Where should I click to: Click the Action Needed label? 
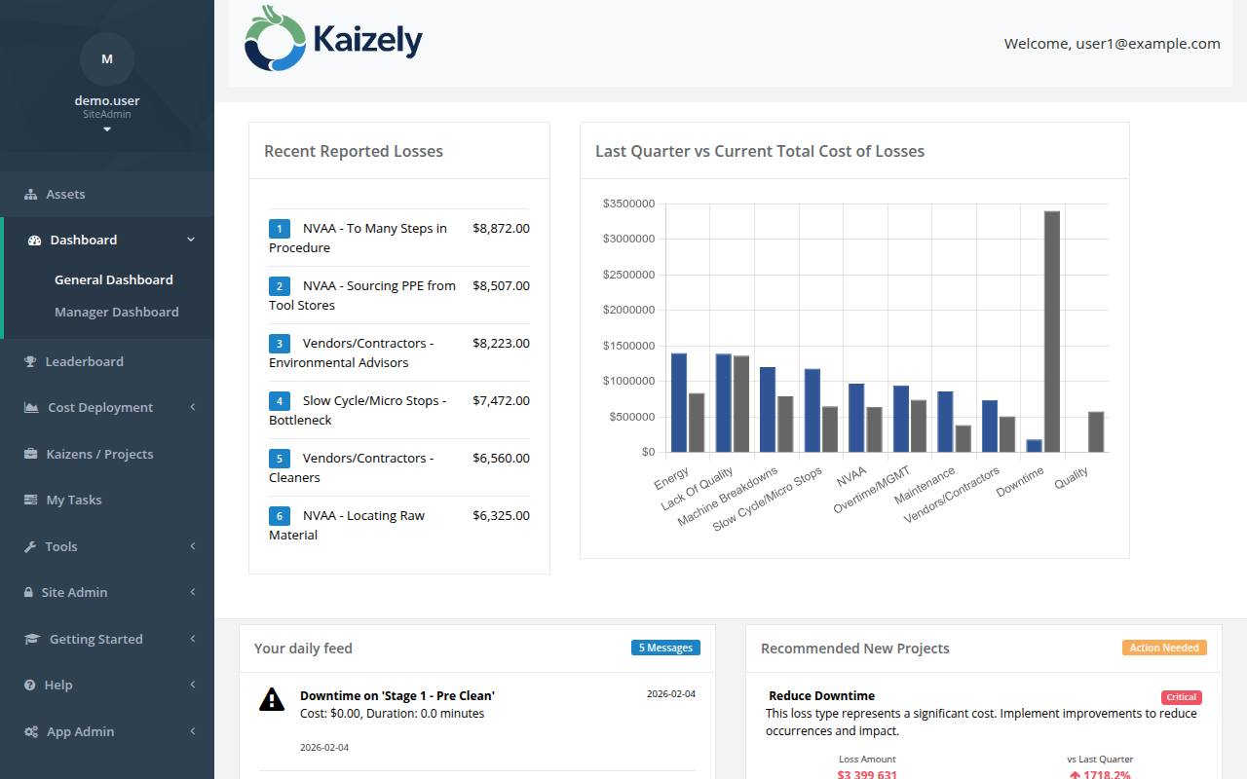click(1164, 647)
